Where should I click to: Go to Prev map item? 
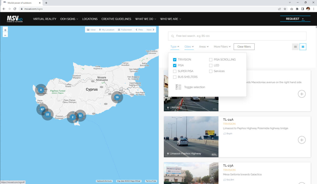(139, 30)
